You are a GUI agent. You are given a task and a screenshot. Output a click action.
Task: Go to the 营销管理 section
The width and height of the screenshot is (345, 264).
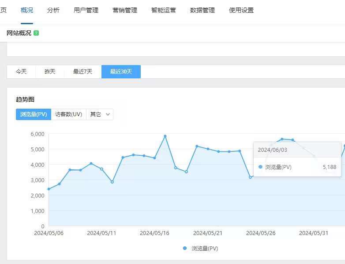[x=125, y=10]
